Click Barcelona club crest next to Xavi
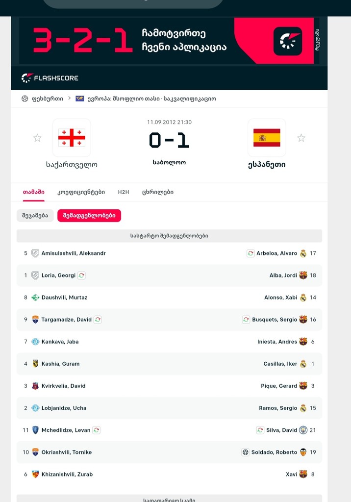Viewport: 351px width, 502px height. pos(303,474)
